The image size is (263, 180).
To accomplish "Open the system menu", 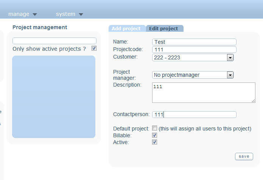I will point(65,14).
